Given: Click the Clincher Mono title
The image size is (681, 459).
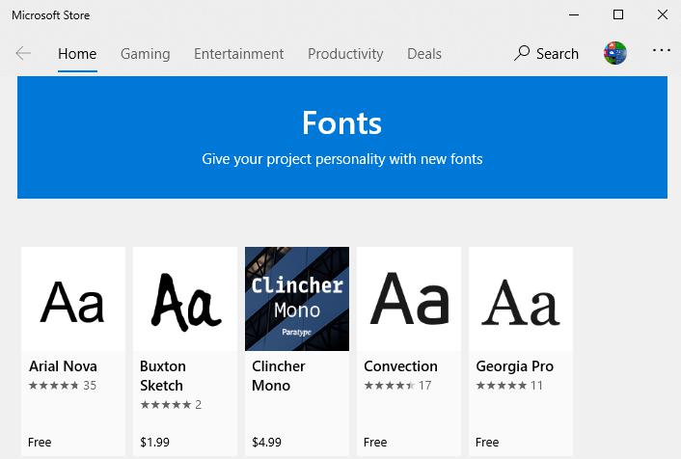Looking at the screenshot, I should (279, 376).
